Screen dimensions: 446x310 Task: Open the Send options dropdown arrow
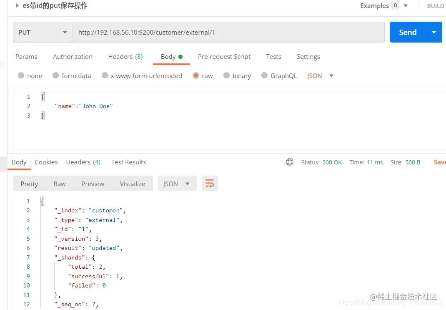(434, 32)
